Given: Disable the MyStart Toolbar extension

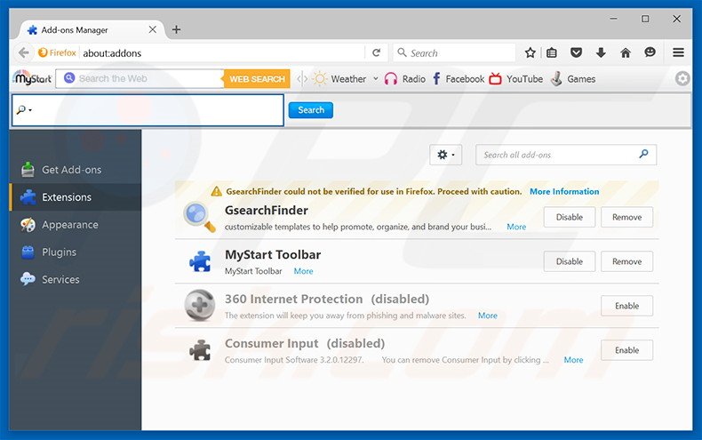Looking at the screenshot, I should (x=570, y=261).
